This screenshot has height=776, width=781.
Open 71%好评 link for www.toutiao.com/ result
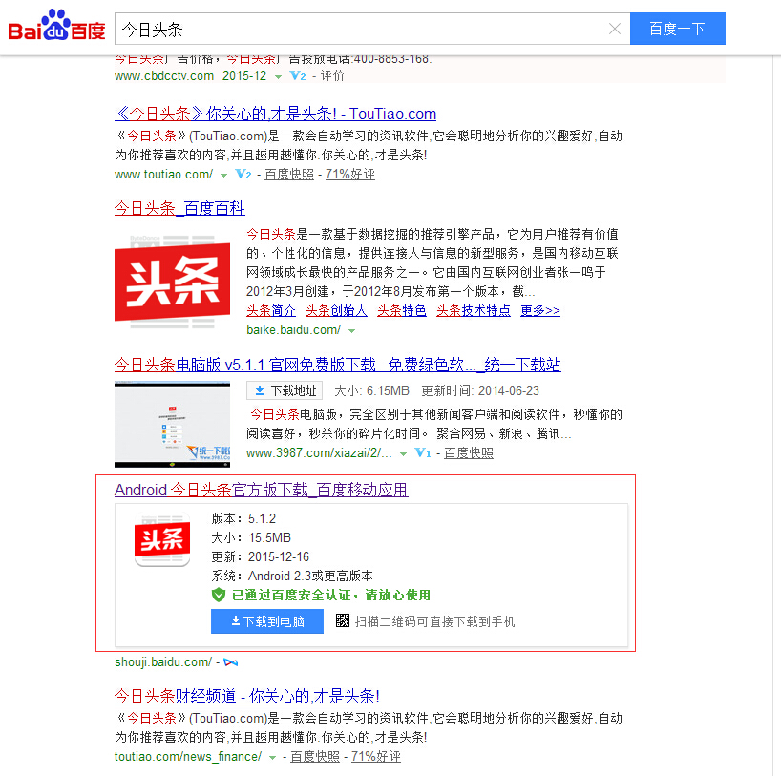click(350, 175)
